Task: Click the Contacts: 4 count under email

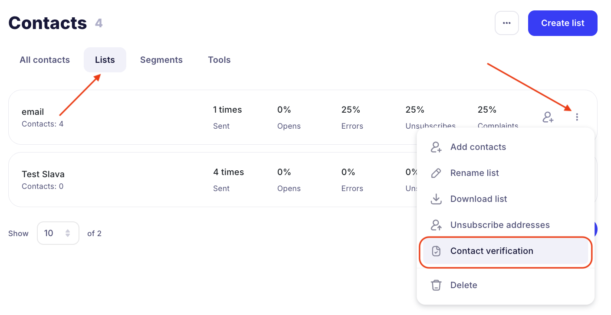Action: (x=43, y=124)
